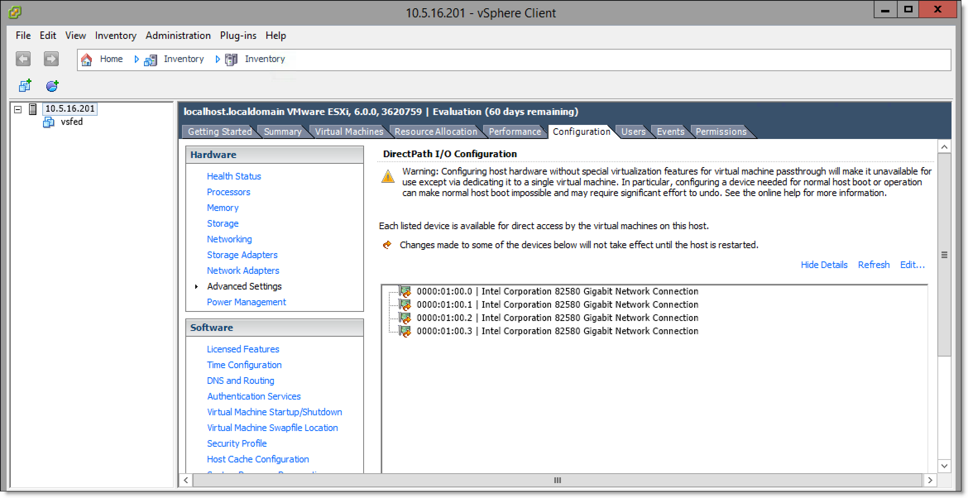
Task: Click the Edit... link for DirectPath
Action: click(912, 265)
